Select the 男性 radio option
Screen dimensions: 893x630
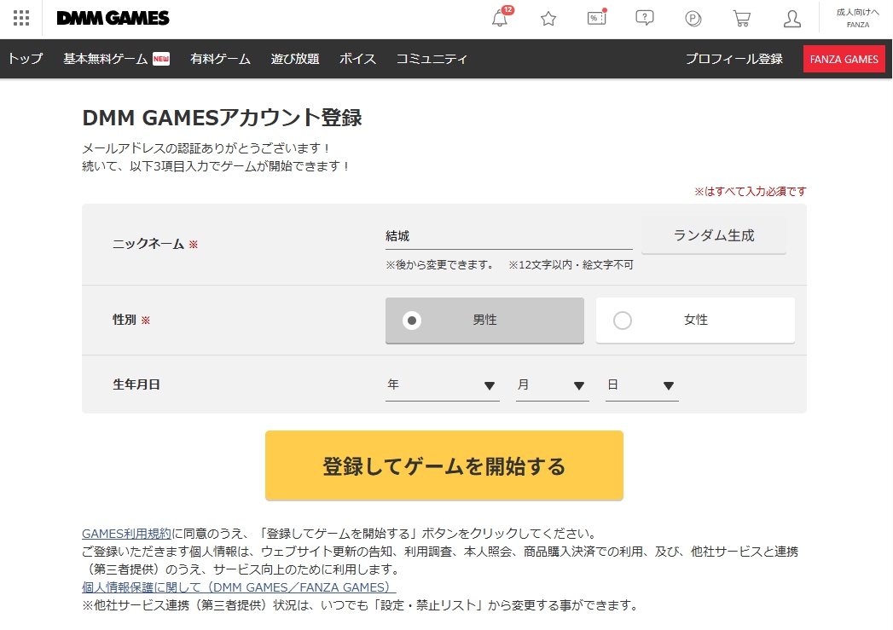coord(484,321)
